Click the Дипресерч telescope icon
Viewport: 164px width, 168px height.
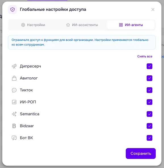[14, 66]
